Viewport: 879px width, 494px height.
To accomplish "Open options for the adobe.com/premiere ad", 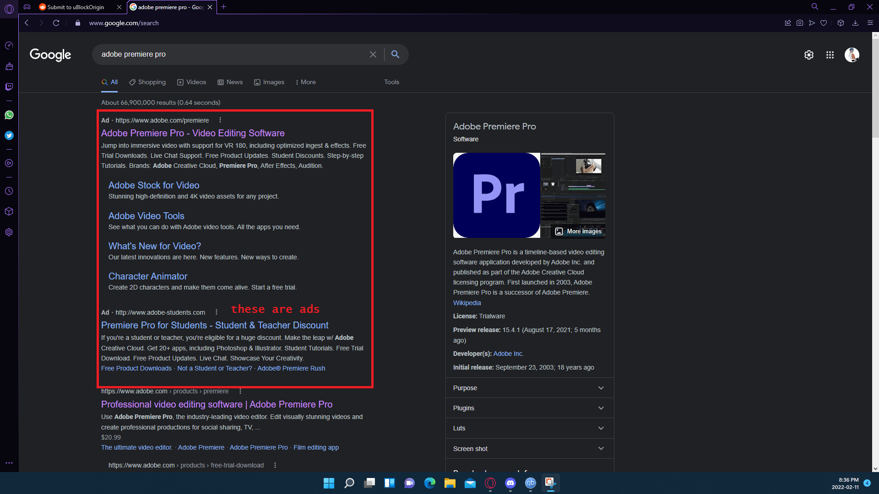I will (x=220, y=120).
